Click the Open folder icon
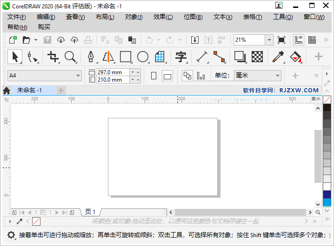Screen dimensions: 334x246 tap(27, 40)
